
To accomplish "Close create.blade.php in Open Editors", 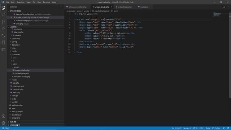I will (12, 17).
